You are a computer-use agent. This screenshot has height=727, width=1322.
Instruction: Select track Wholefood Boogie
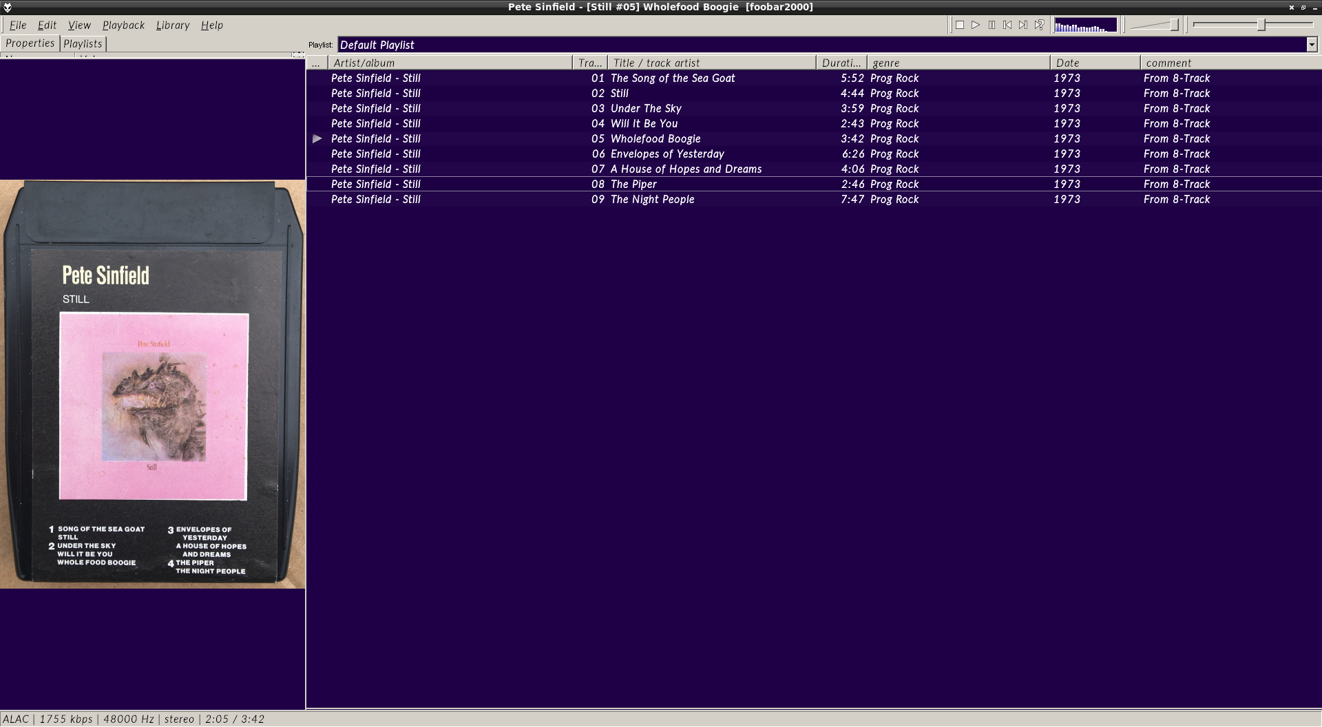814,138
